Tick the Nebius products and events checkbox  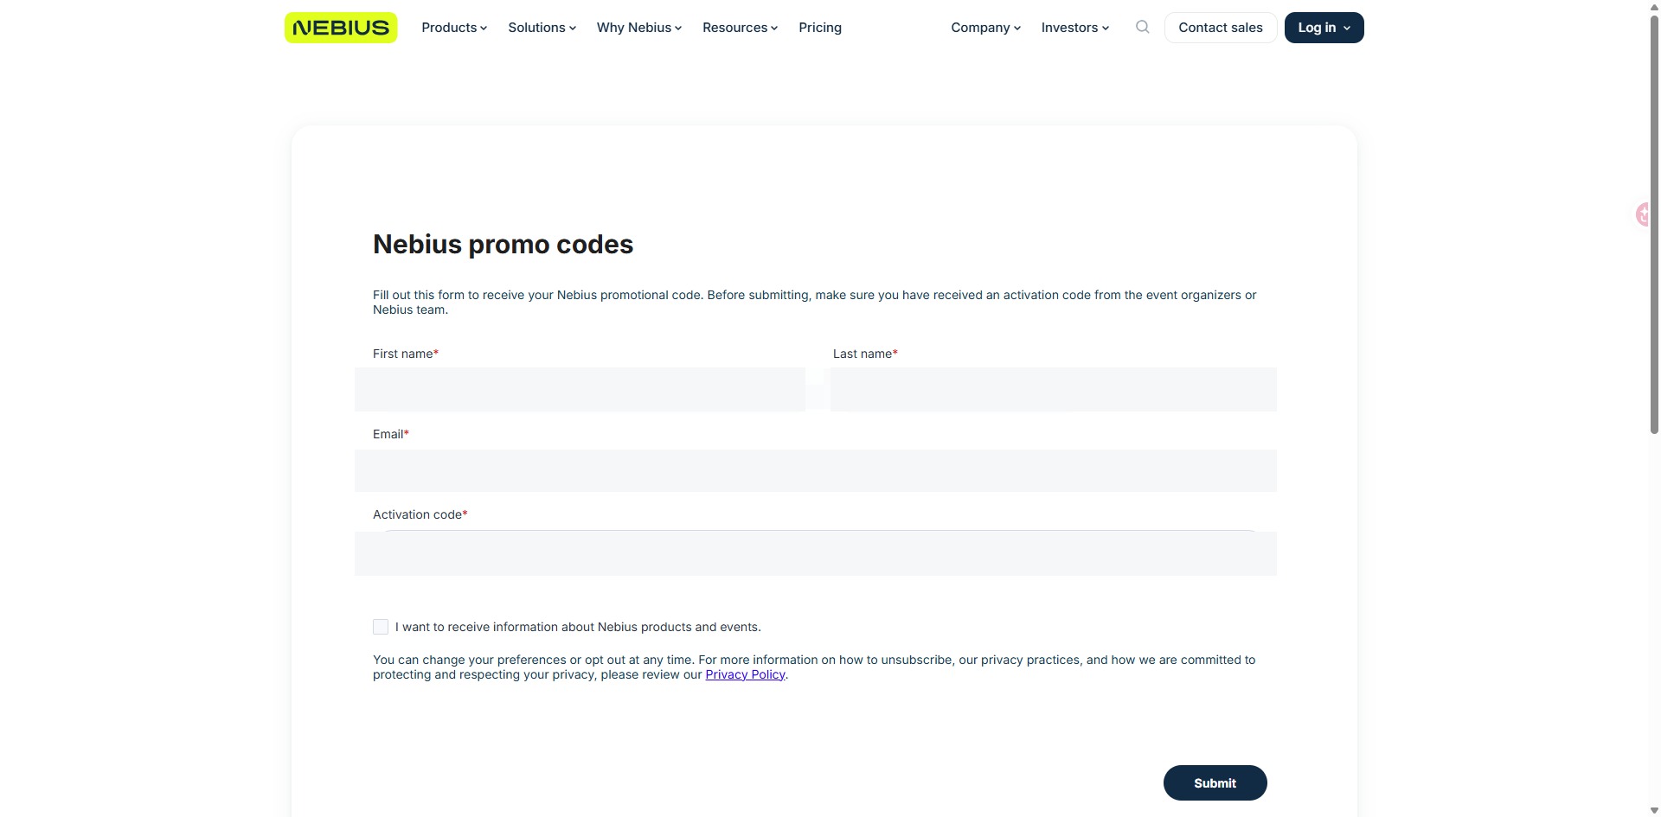point(381,627)
